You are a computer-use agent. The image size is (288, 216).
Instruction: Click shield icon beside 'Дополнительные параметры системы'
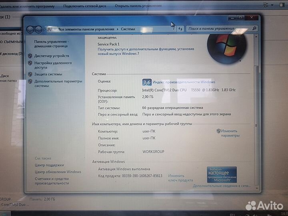(x=30, y=81)
